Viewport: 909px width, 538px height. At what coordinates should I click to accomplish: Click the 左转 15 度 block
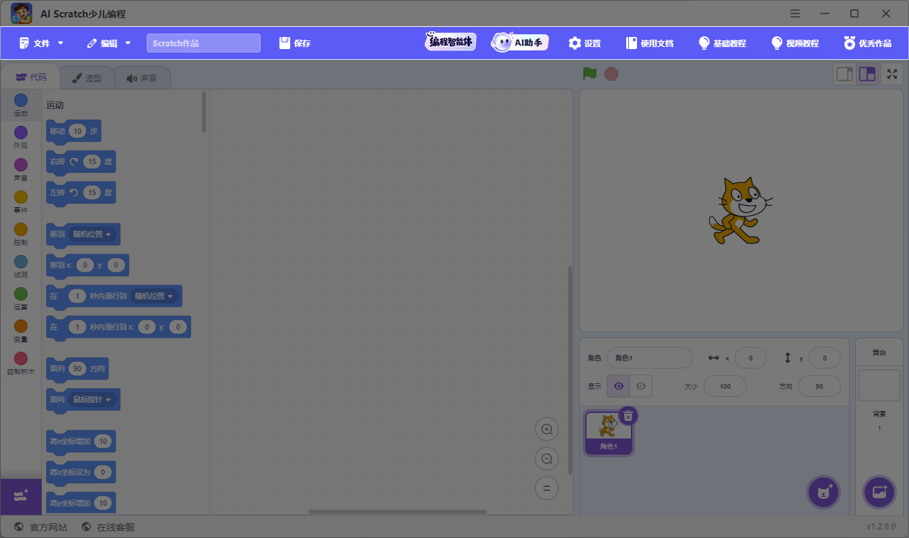81,194
